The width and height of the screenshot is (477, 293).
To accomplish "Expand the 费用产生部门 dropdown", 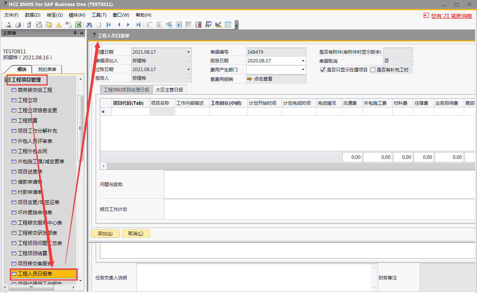I will (303, 70).
